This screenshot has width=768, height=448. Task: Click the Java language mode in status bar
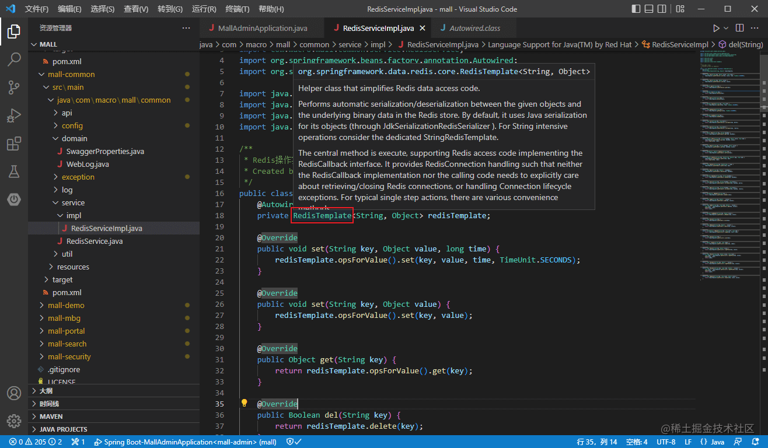click(713, 442)
